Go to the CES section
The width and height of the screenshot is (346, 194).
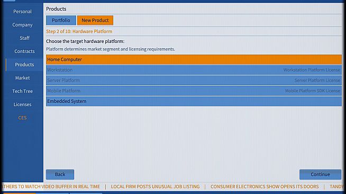pyautogui.click(x=22, y=118)
